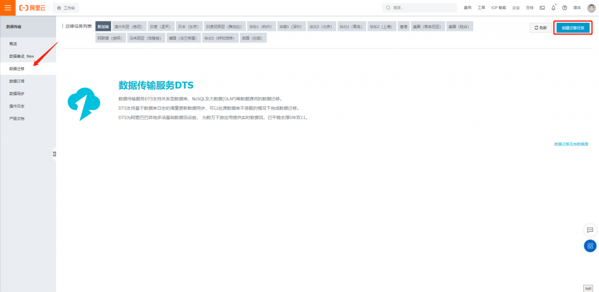The width and height of the screenshot is (599, 292).
Task: Select the 澳大利亚（悉尼）region tab
Action: pyautogui.click(x=129, y=26)
